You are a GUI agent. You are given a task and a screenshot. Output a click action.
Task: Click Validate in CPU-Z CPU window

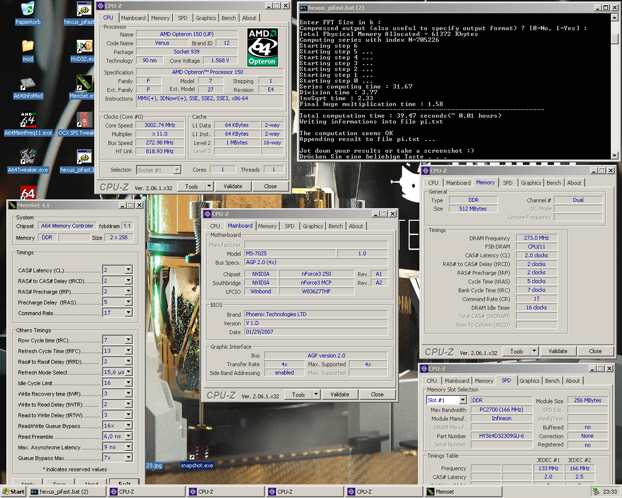pos(233,186)
